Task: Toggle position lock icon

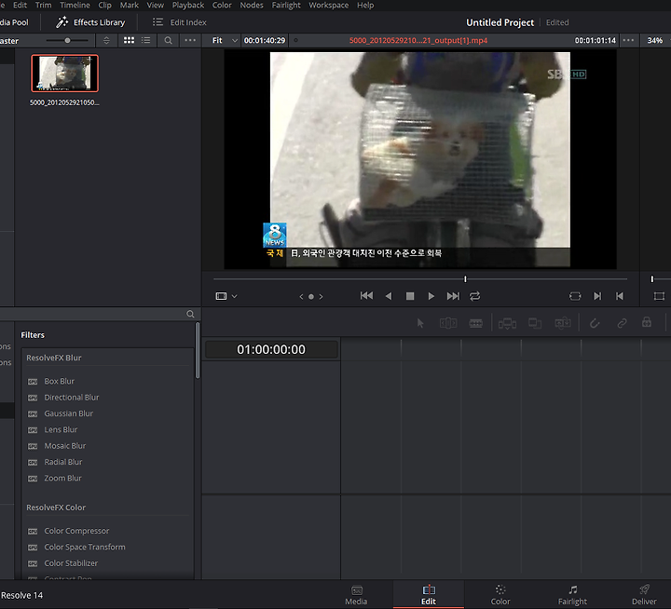Action: [647, 322]
